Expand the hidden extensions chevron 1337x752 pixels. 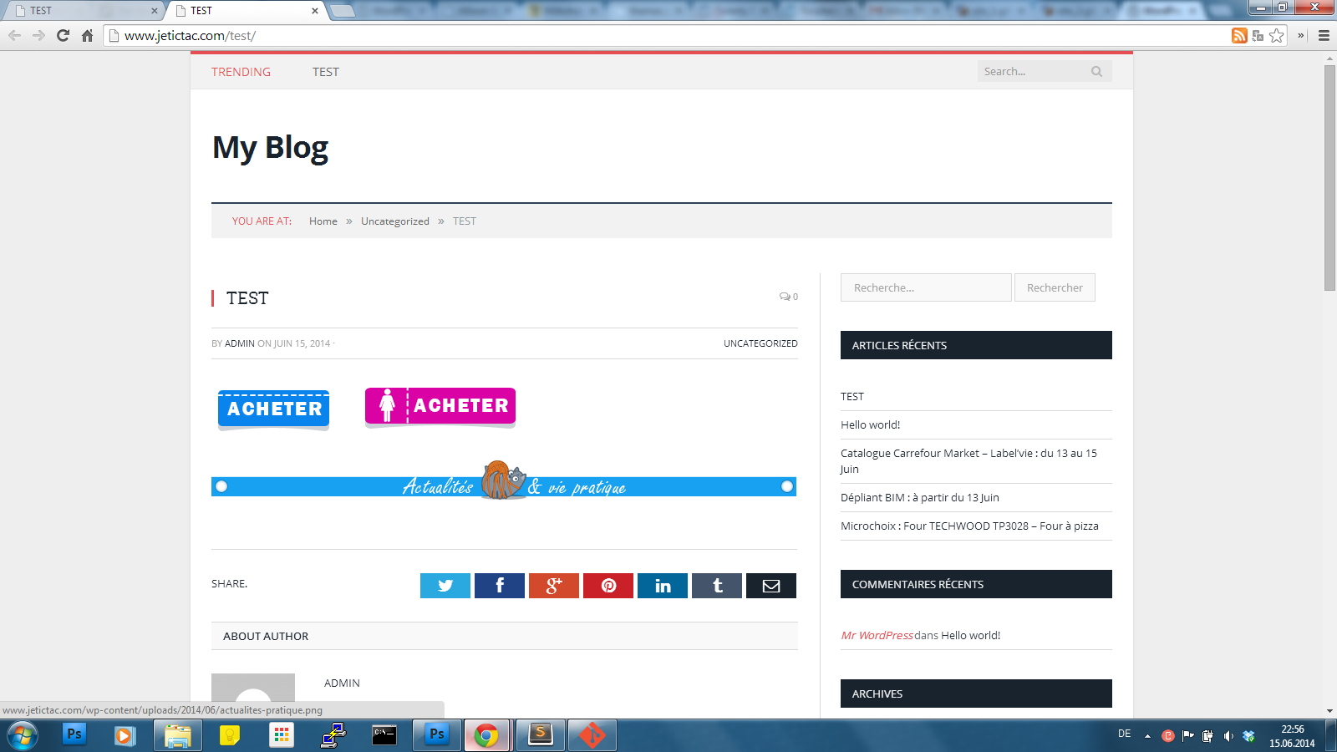1300,36
